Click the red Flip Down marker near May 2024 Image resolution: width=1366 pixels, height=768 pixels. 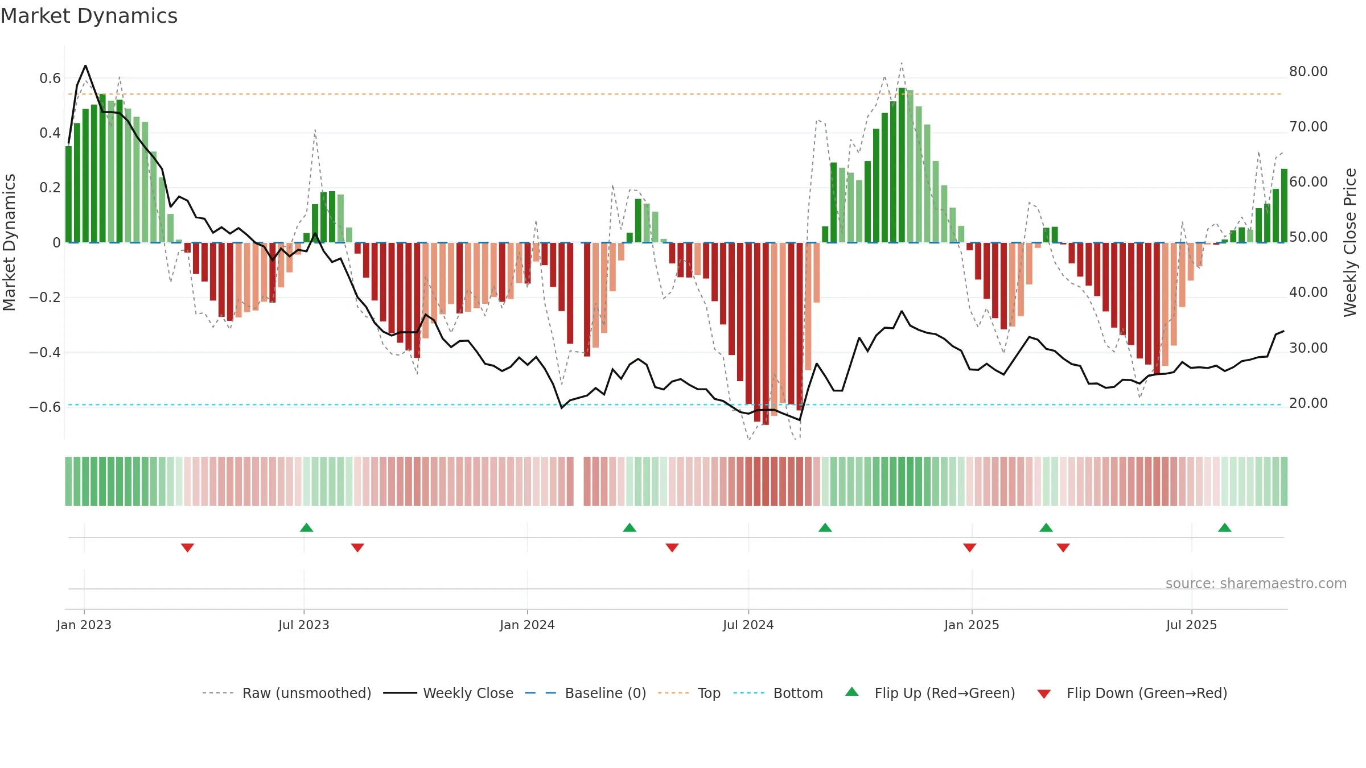pyautogui.click(x=672, y=547)
